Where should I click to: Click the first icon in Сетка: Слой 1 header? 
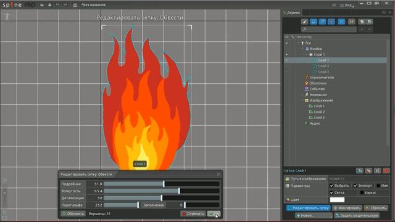tap(360, 171)
